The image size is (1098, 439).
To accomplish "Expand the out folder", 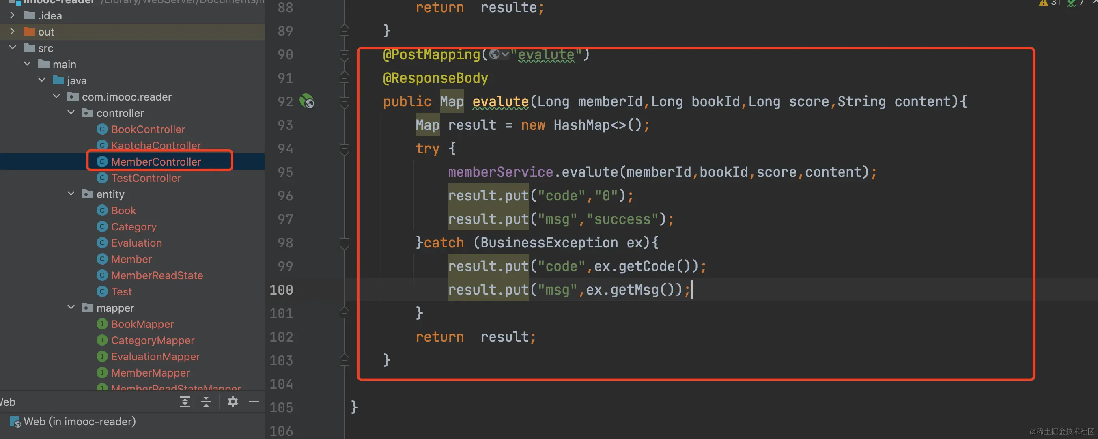I will pyautogui.click(x=12, y=32).
